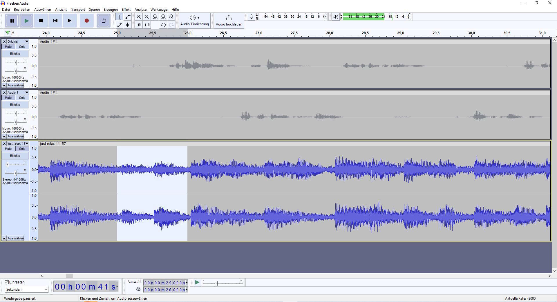This screenshot has width=557, height=302.
Task: Open the Bearbeiten menu
Action: click(22, 10)
